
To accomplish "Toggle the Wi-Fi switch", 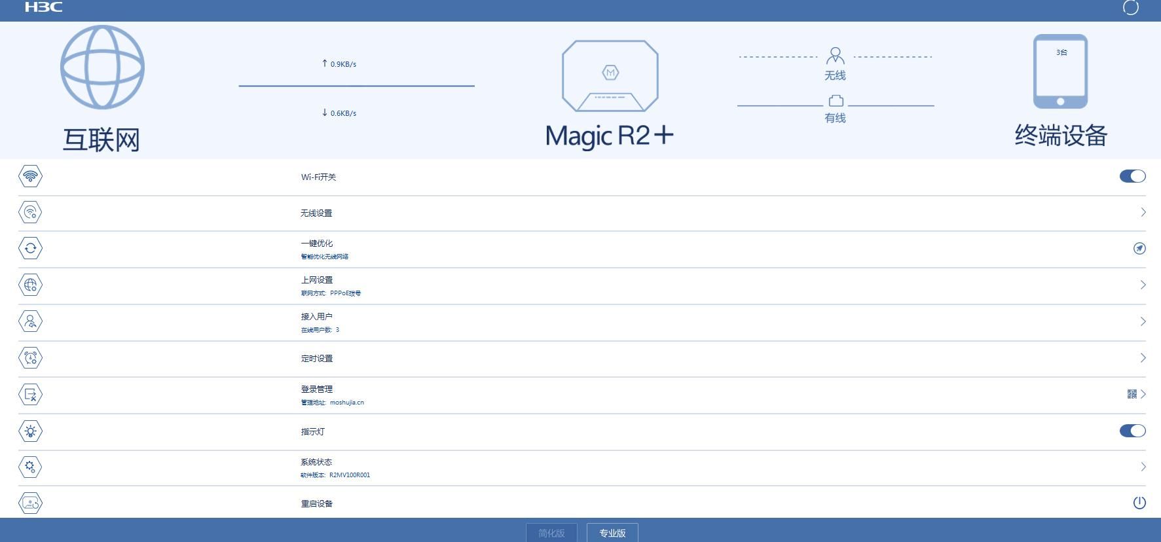I will pyautogui.click(x=1132, y=176).
